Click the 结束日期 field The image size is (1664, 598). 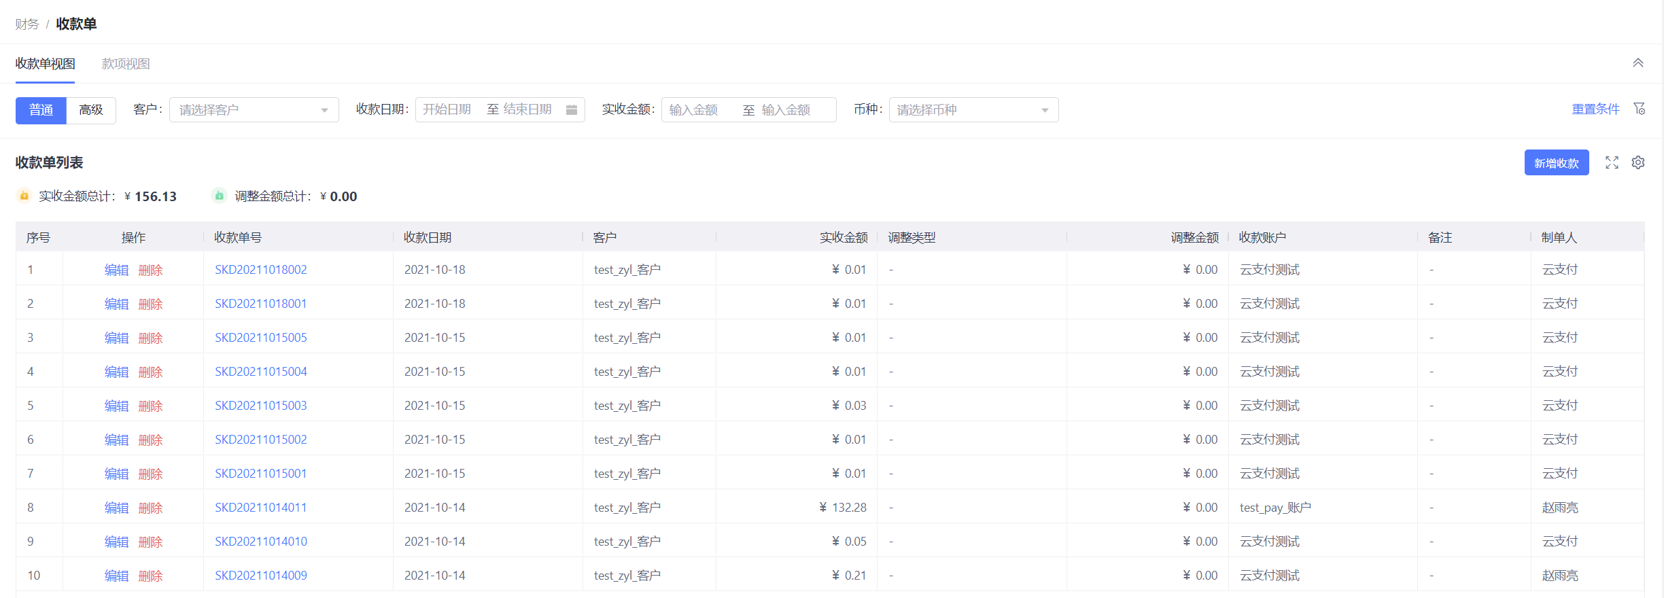point(527,109)
